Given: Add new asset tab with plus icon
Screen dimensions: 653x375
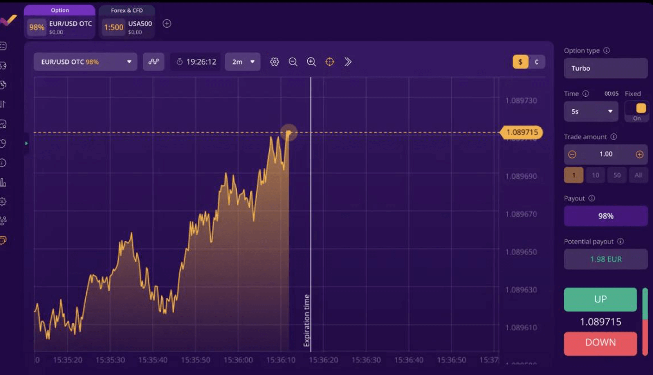Looking at the screenshot, I should point(167,23).
